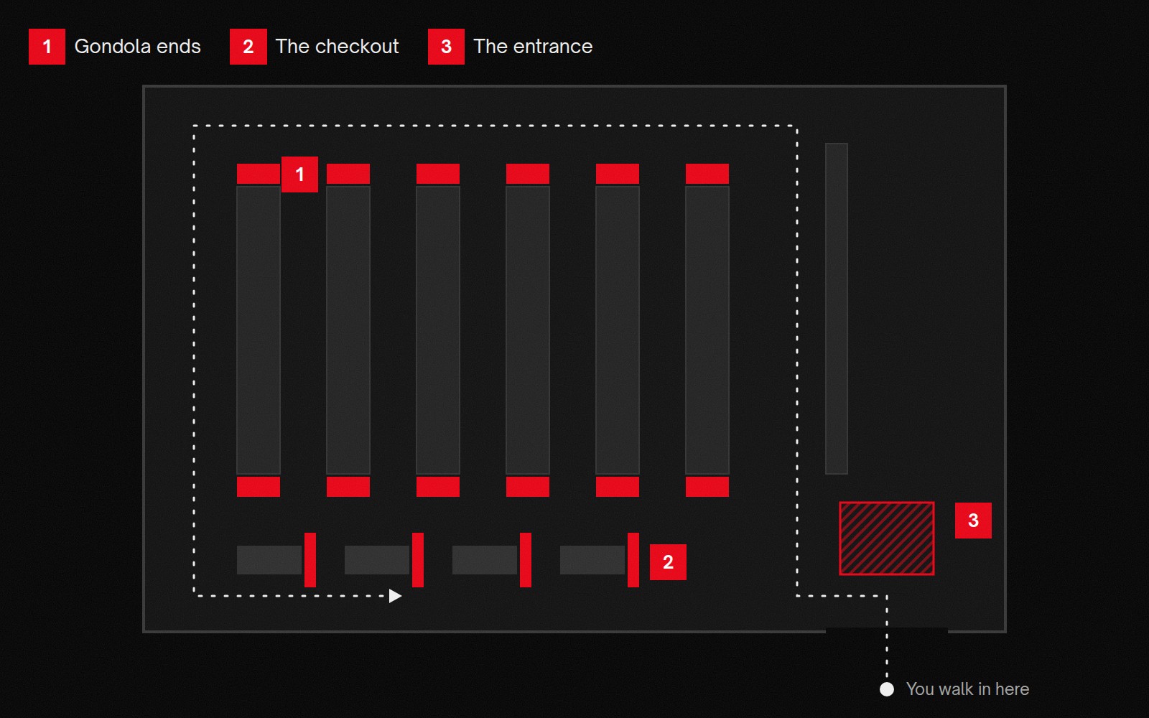Click floor plan marker 1 at the gondola ends

(299, 174)
